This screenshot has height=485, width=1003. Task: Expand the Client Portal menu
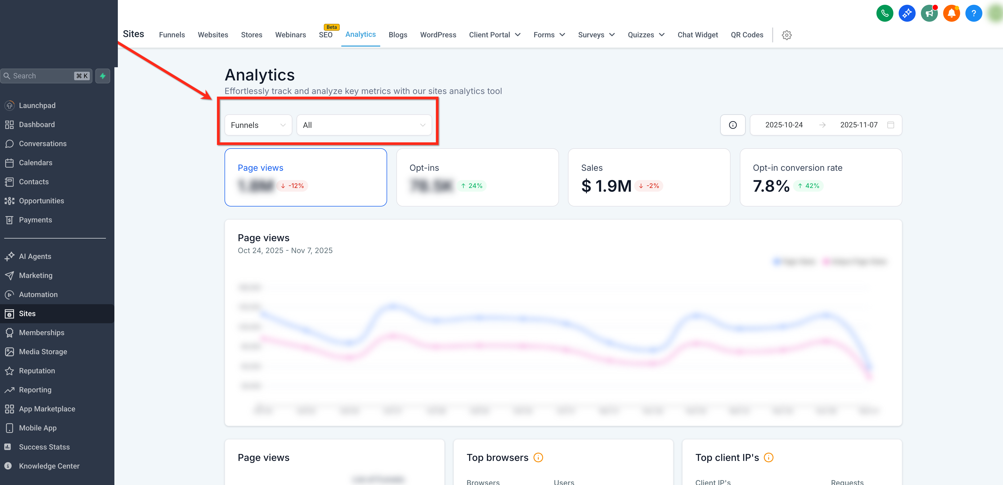495,35
